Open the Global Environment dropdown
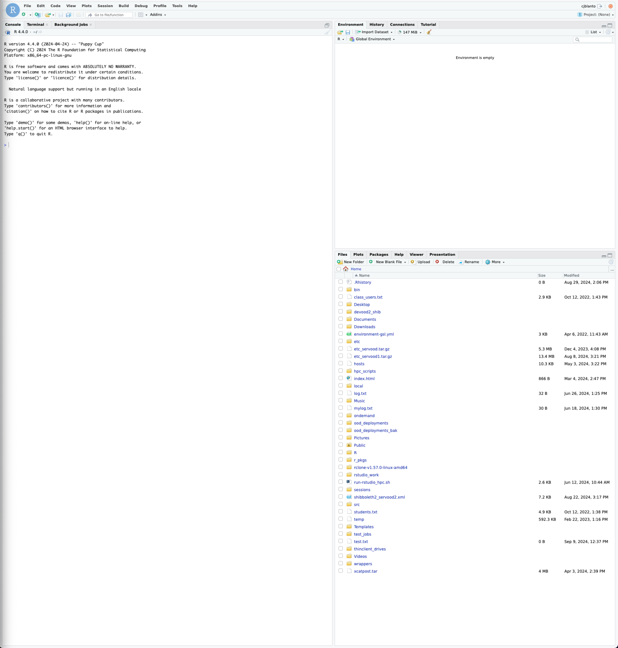Image resolution: width=618 pixels, height=648 pixels. click(x=372, y=39)
